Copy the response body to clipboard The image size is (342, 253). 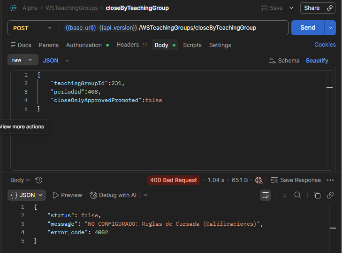coord(317,195)
